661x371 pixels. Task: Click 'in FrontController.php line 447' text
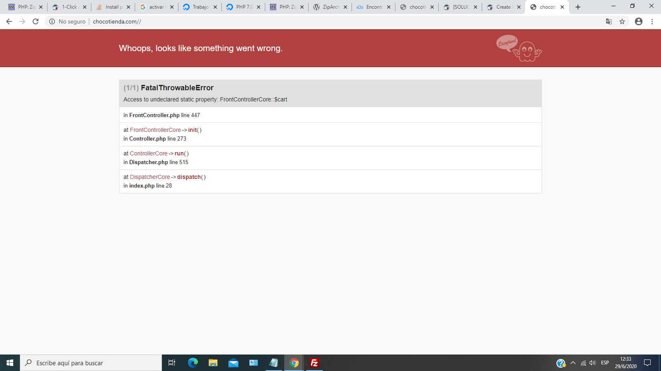[162, 115]
